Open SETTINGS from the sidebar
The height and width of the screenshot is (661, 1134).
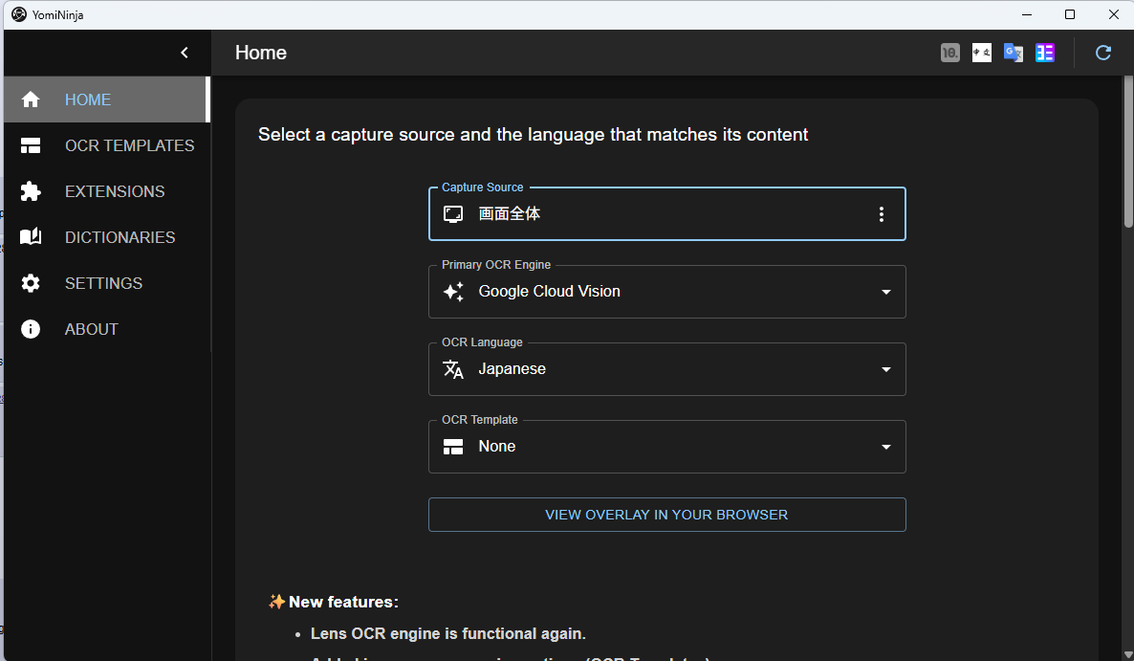103,283
